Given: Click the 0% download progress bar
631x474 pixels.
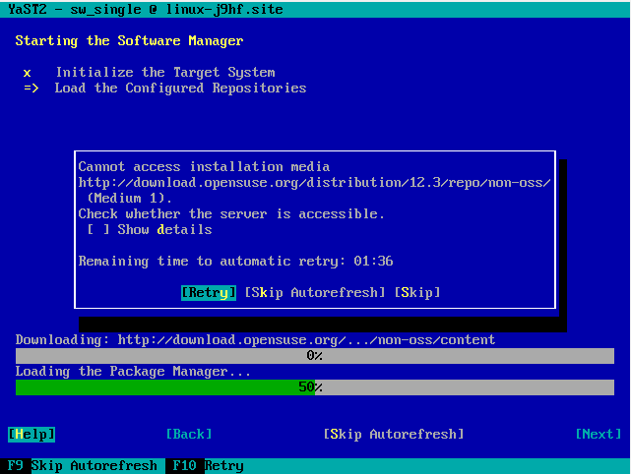Looking at the screenshot, I should tap(315, 356).
